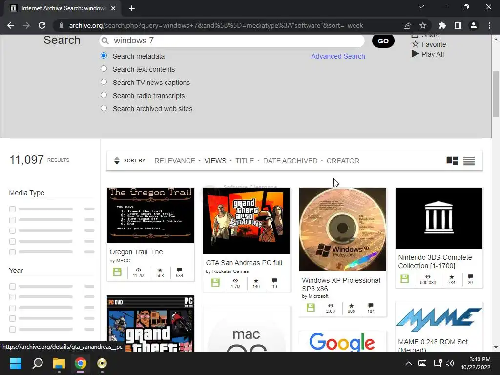Reload the page with the refresh icon
500x375 pixels.
click(x=42, y=25)
